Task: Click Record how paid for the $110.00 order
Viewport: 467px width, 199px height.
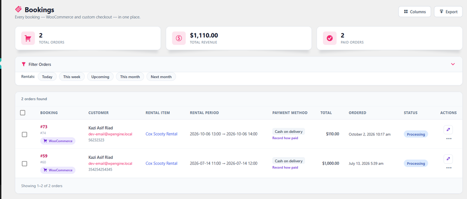Action: pyautogui.click(x=285, y=138)
